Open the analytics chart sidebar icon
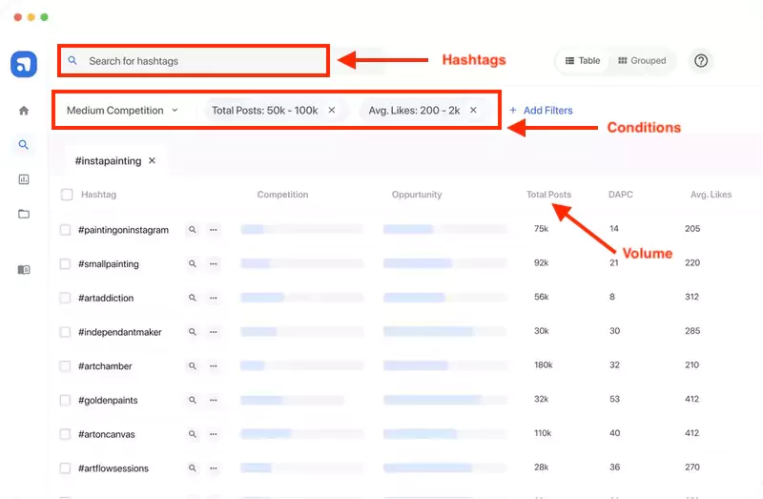The height and width of the screenshot is (499, 763). coord(23,179)
